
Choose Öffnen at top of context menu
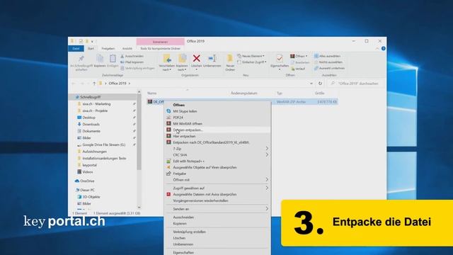coord(179,105)
